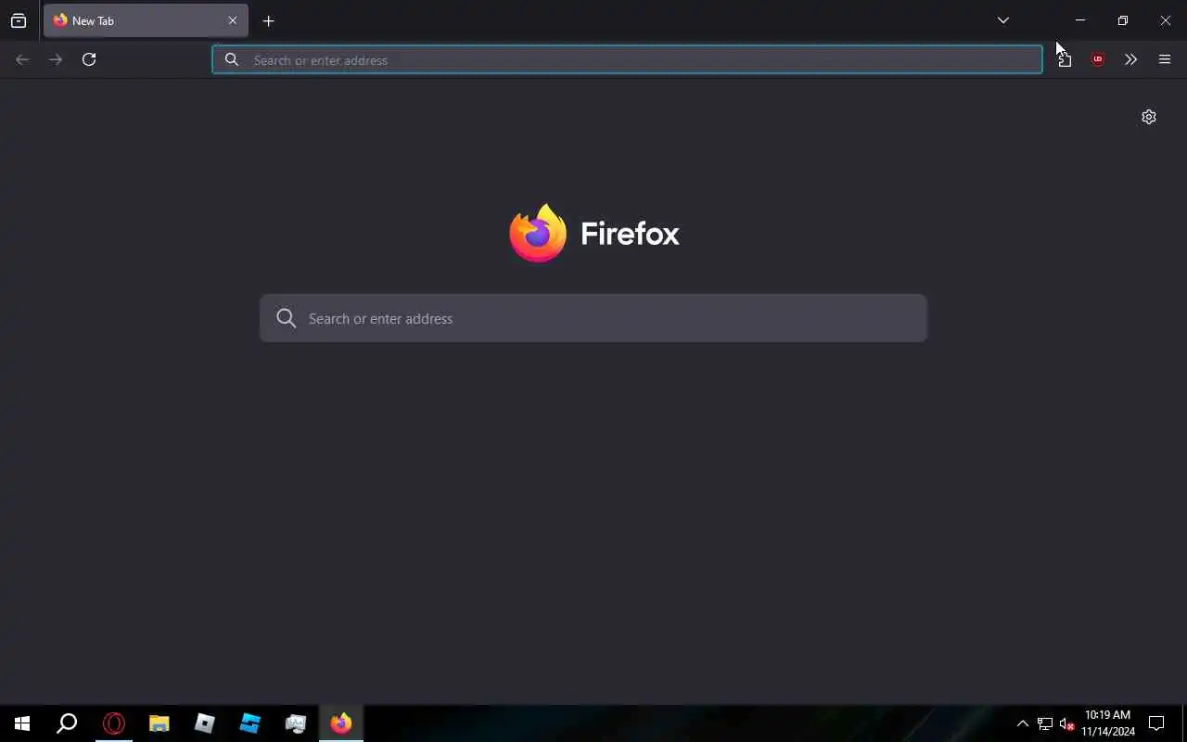Open the muted volume tray icon
1187x742 pixels.
coord(1067,723)
